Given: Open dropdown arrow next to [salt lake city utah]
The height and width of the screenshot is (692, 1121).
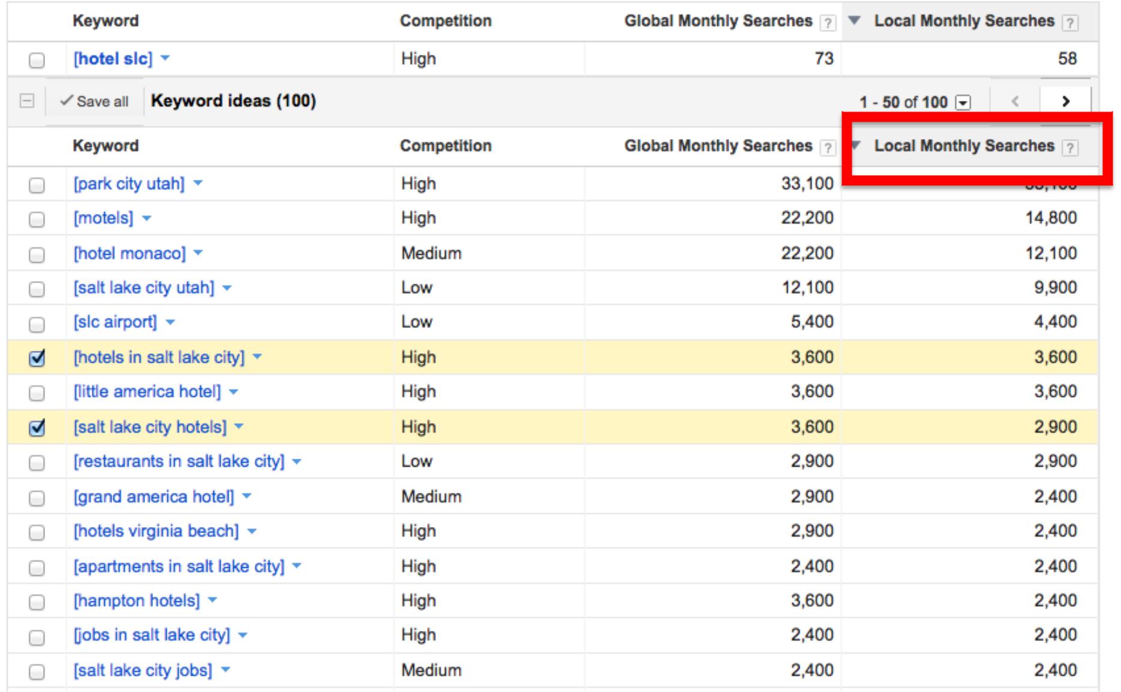Looking at the screenshot, I should 227,288.
